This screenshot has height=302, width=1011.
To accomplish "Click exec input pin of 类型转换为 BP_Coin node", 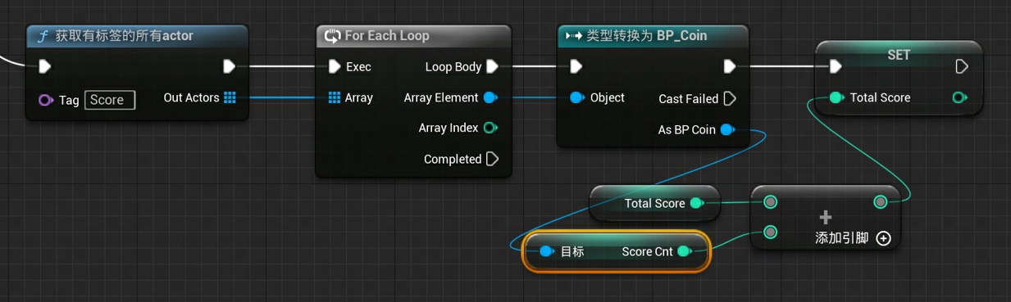I will click(576, 66).
